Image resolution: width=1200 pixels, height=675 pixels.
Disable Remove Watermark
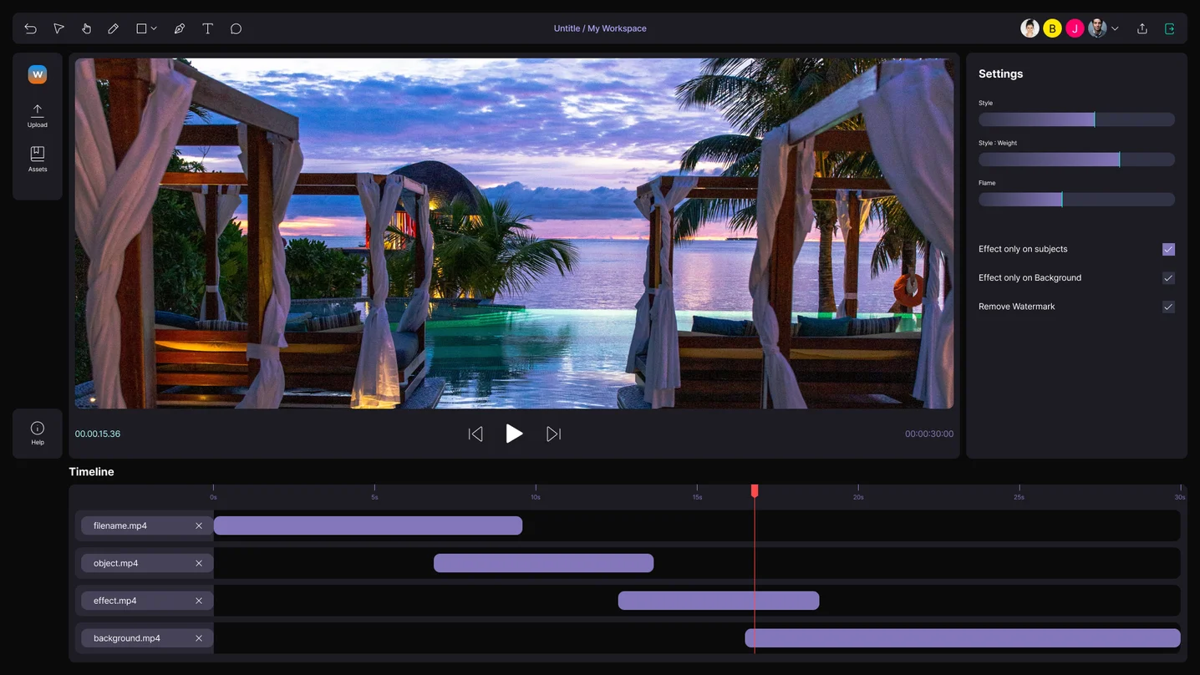pos(1167,307)
